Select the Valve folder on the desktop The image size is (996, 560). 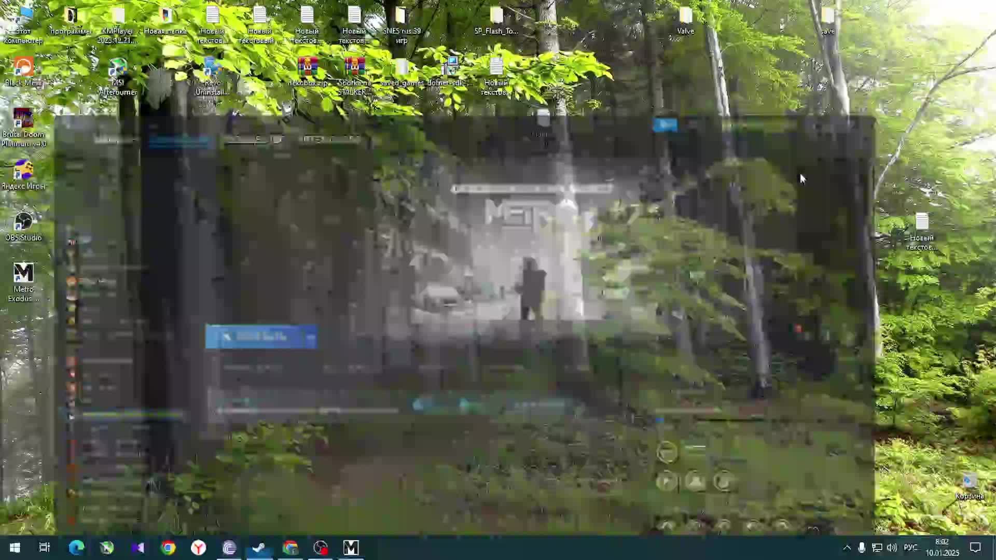coord(685,21)
